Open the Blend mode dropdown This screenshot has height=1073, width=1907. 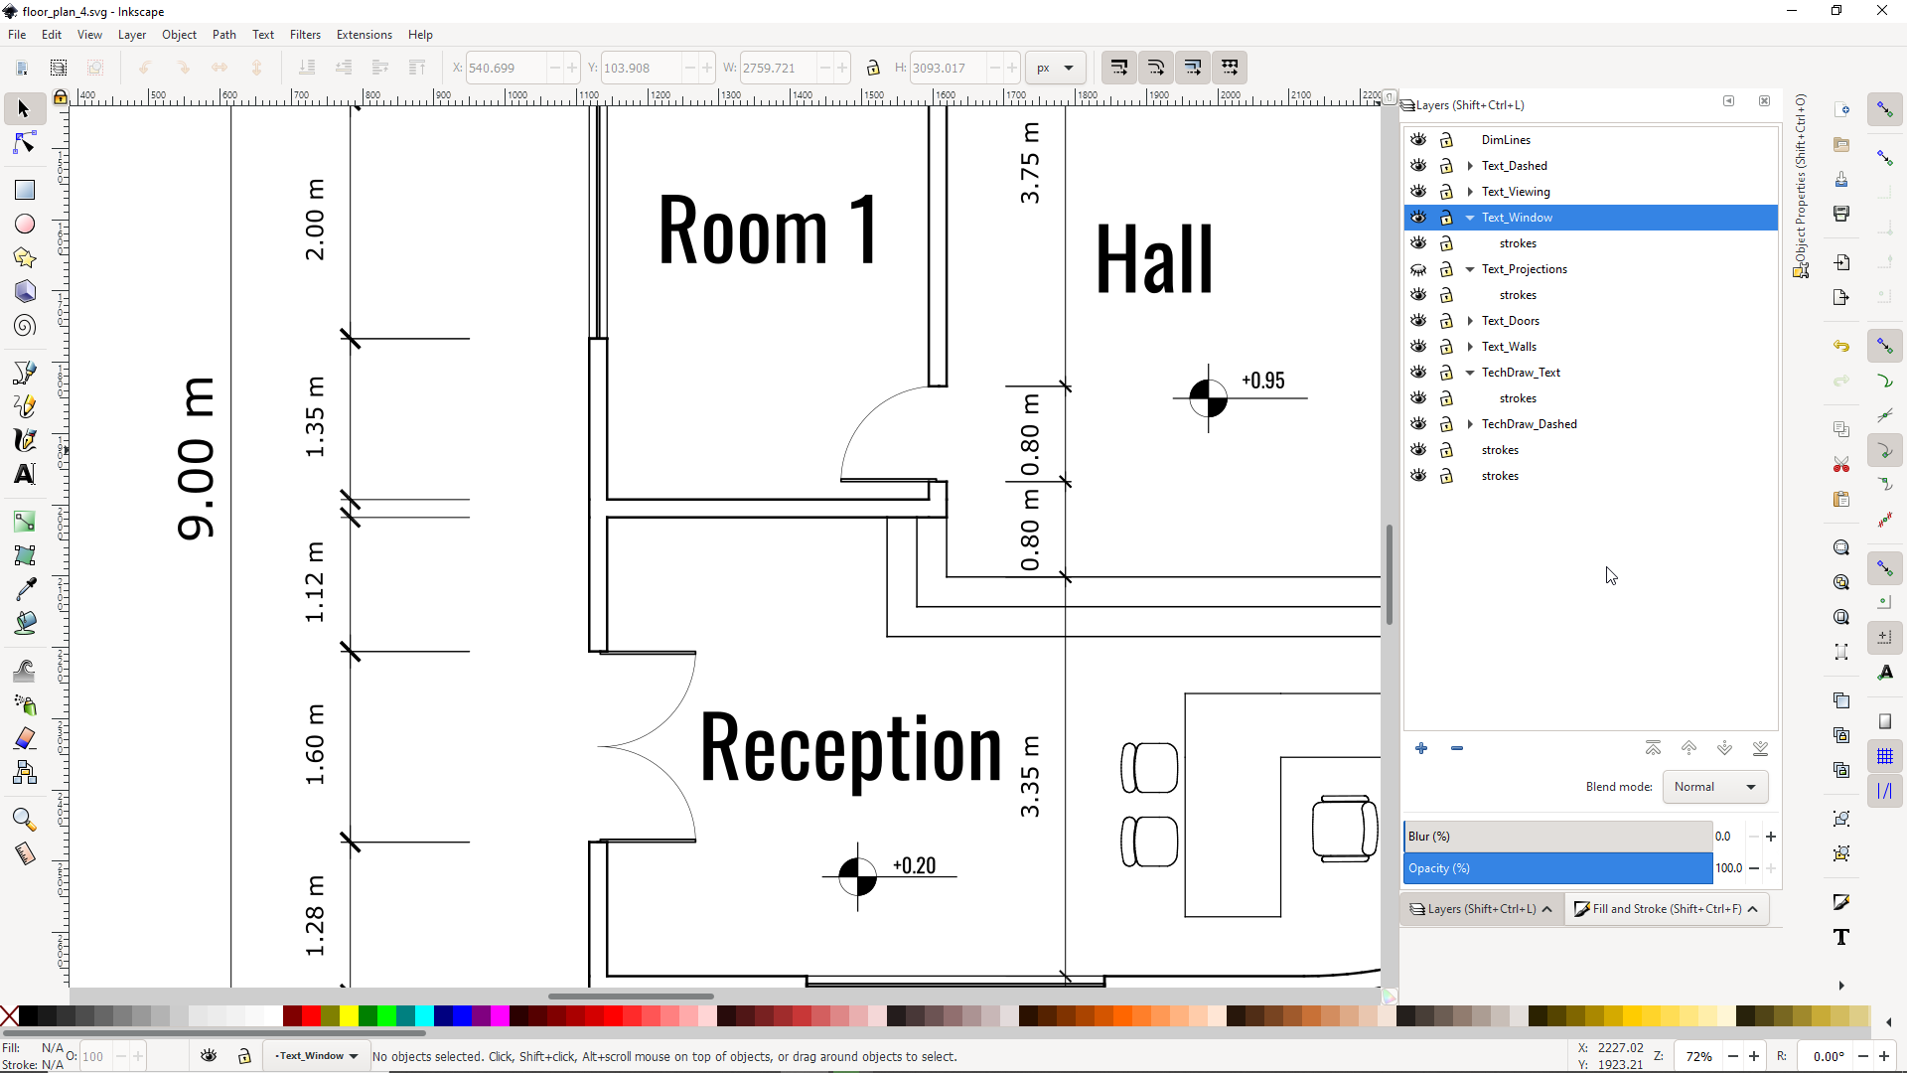1714,787
